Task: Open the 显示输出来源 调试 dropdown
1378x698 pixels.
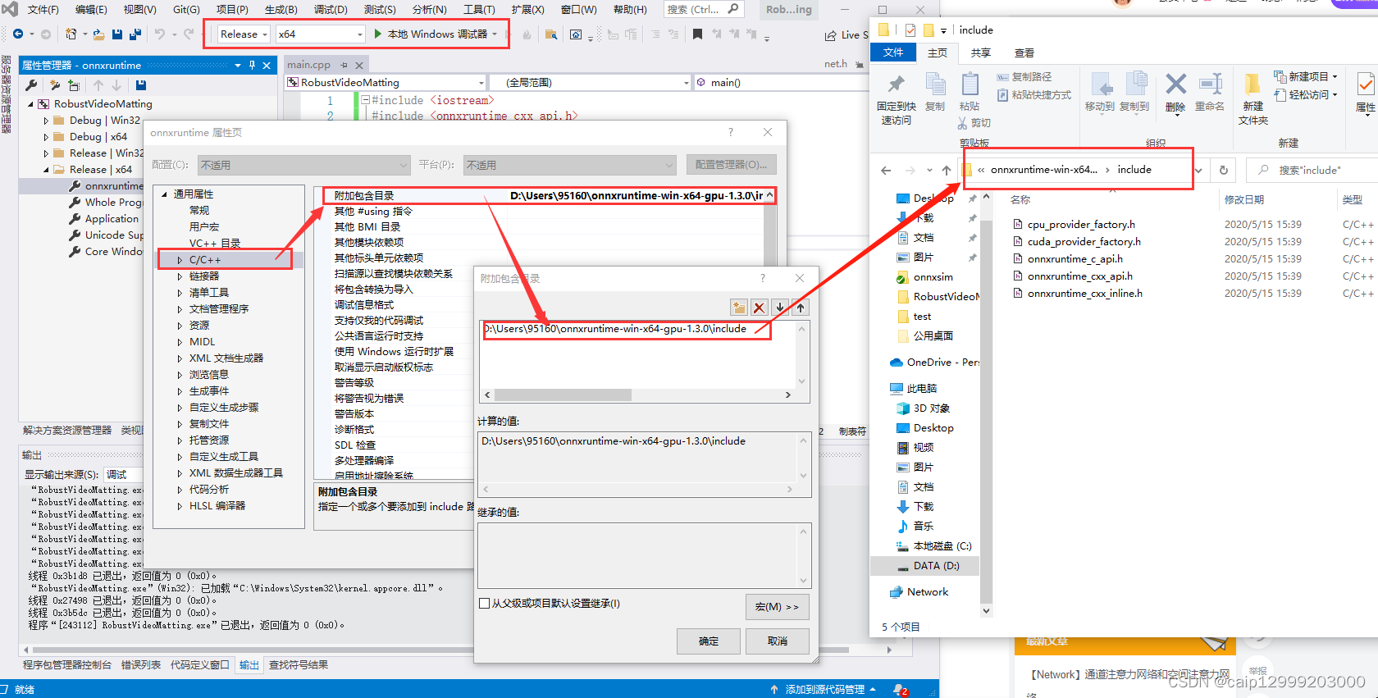Action: 122,475
